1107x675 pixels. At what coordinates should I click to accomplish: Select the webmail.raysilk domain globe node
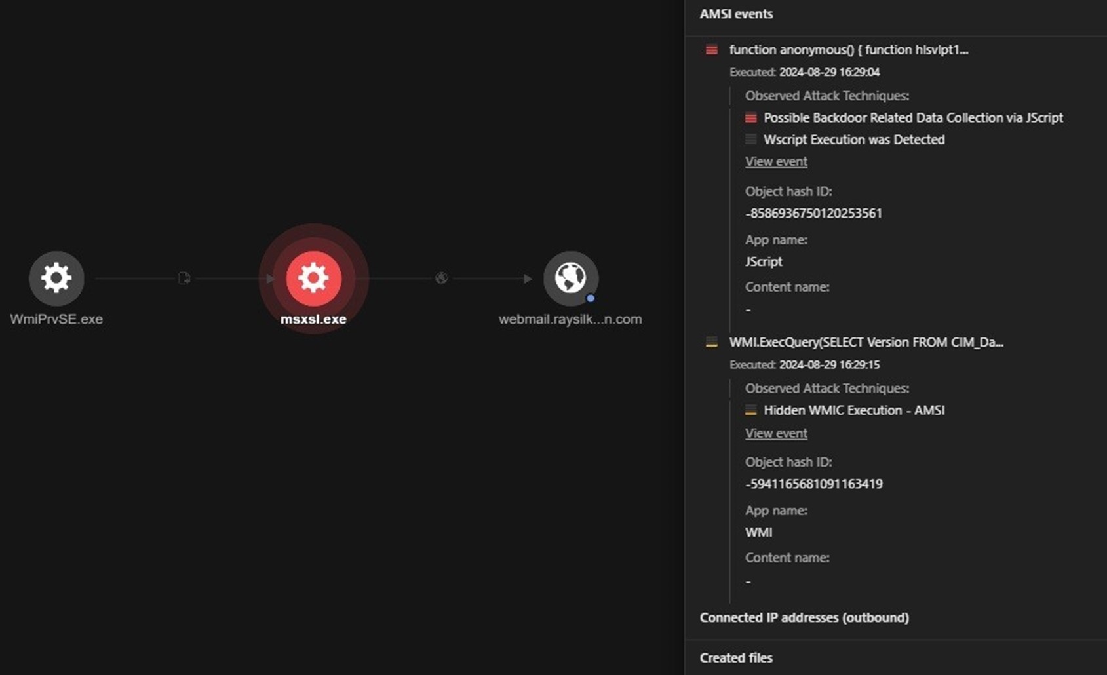point(570,279)
